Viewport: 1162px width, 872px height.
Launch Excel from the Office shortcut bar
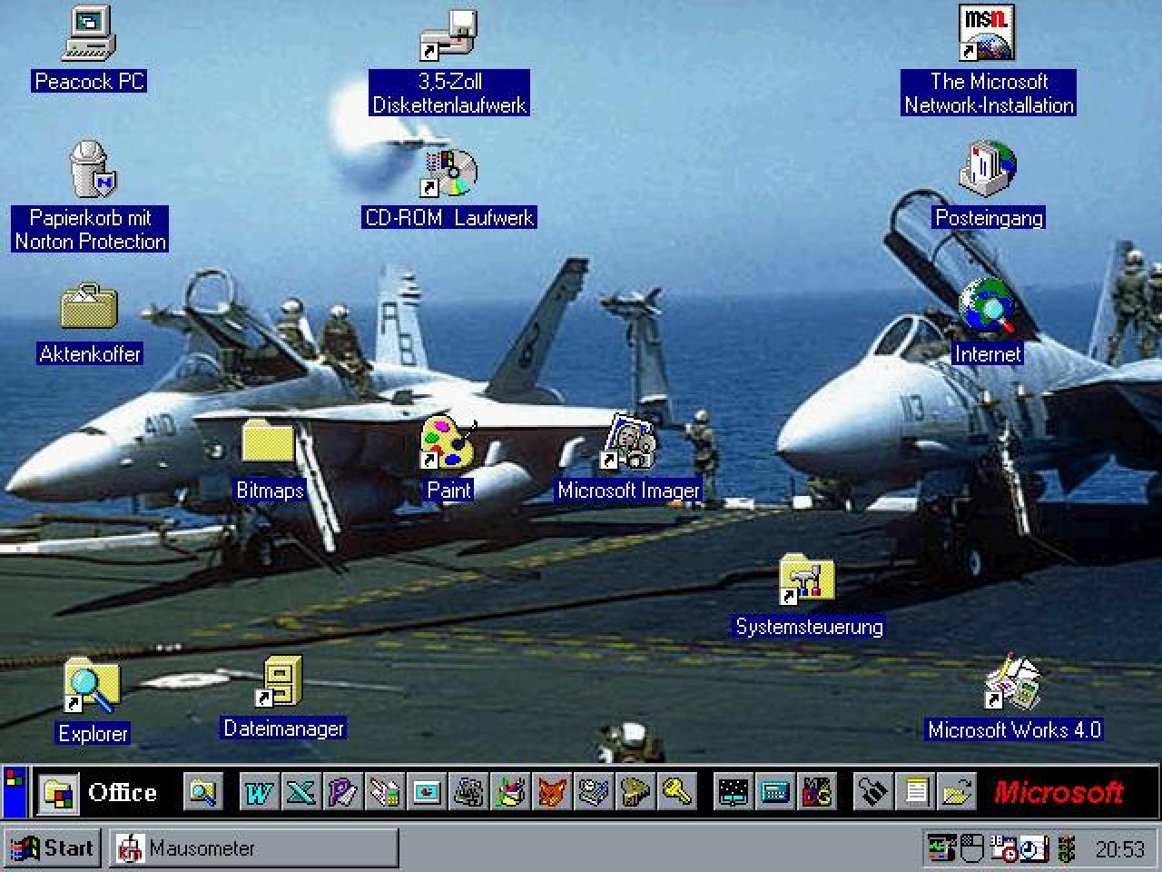point(300,792)
